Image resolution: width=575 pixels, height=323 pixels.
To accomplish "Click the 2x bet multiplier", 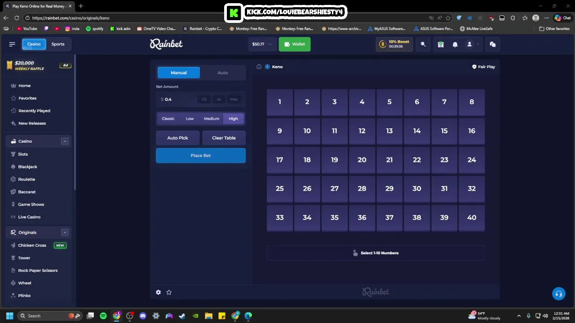I will pos(219,99).
